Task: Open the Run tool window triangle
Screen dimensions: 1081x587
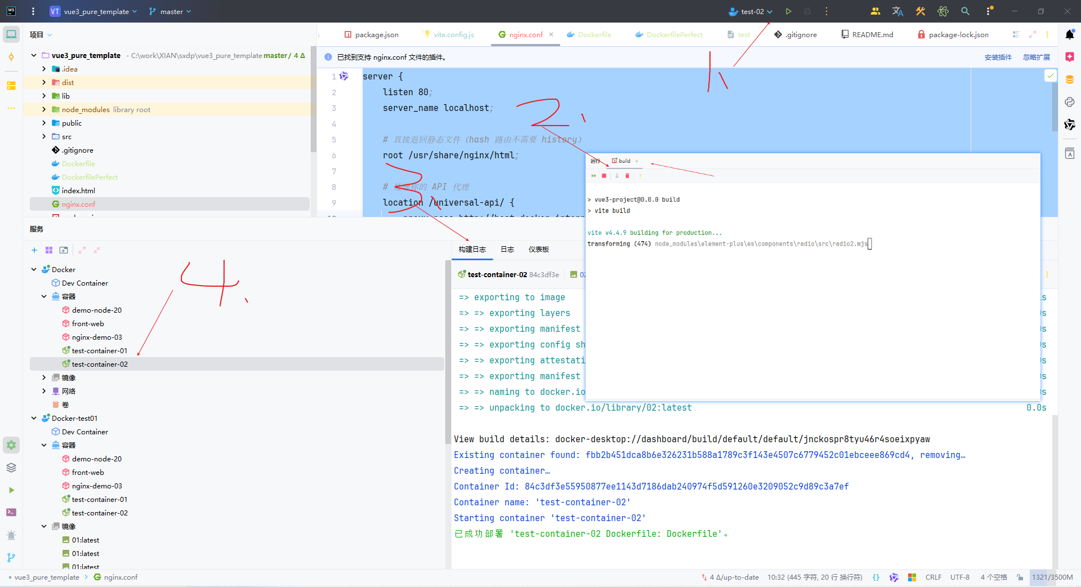Action: coord(11,490)
